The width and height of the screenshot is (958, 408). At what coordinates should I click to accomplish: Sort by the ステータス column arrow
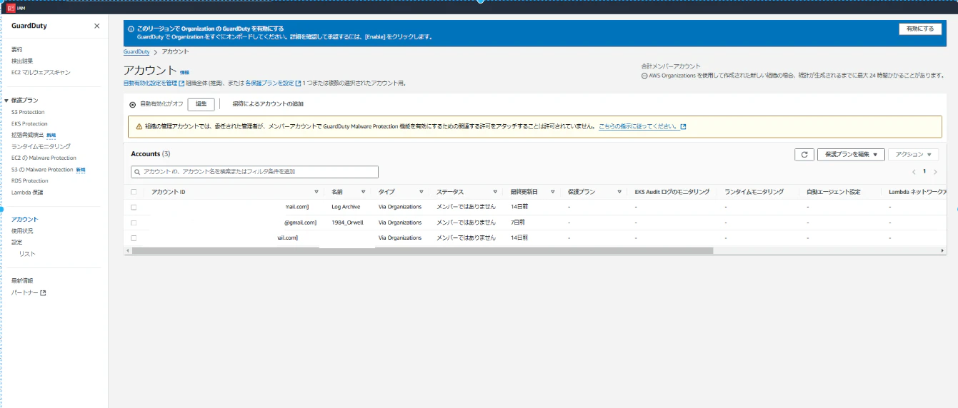pyautogui.click(x=495, y=192)
